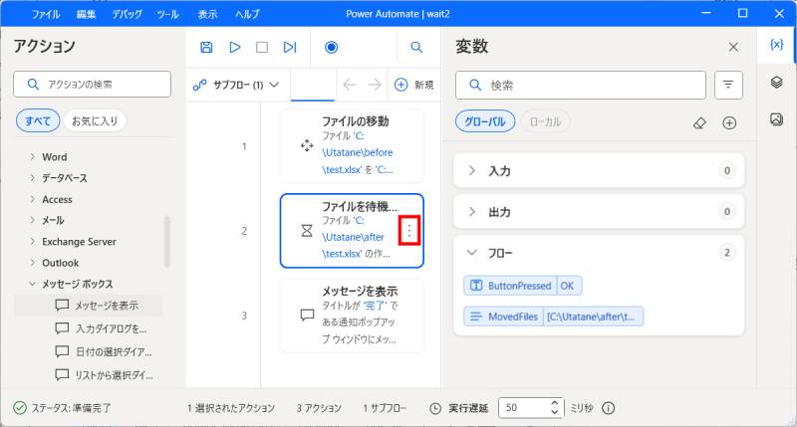Run the flow with play icon
The height and width of the screenshot is (427, 797).
235,47
